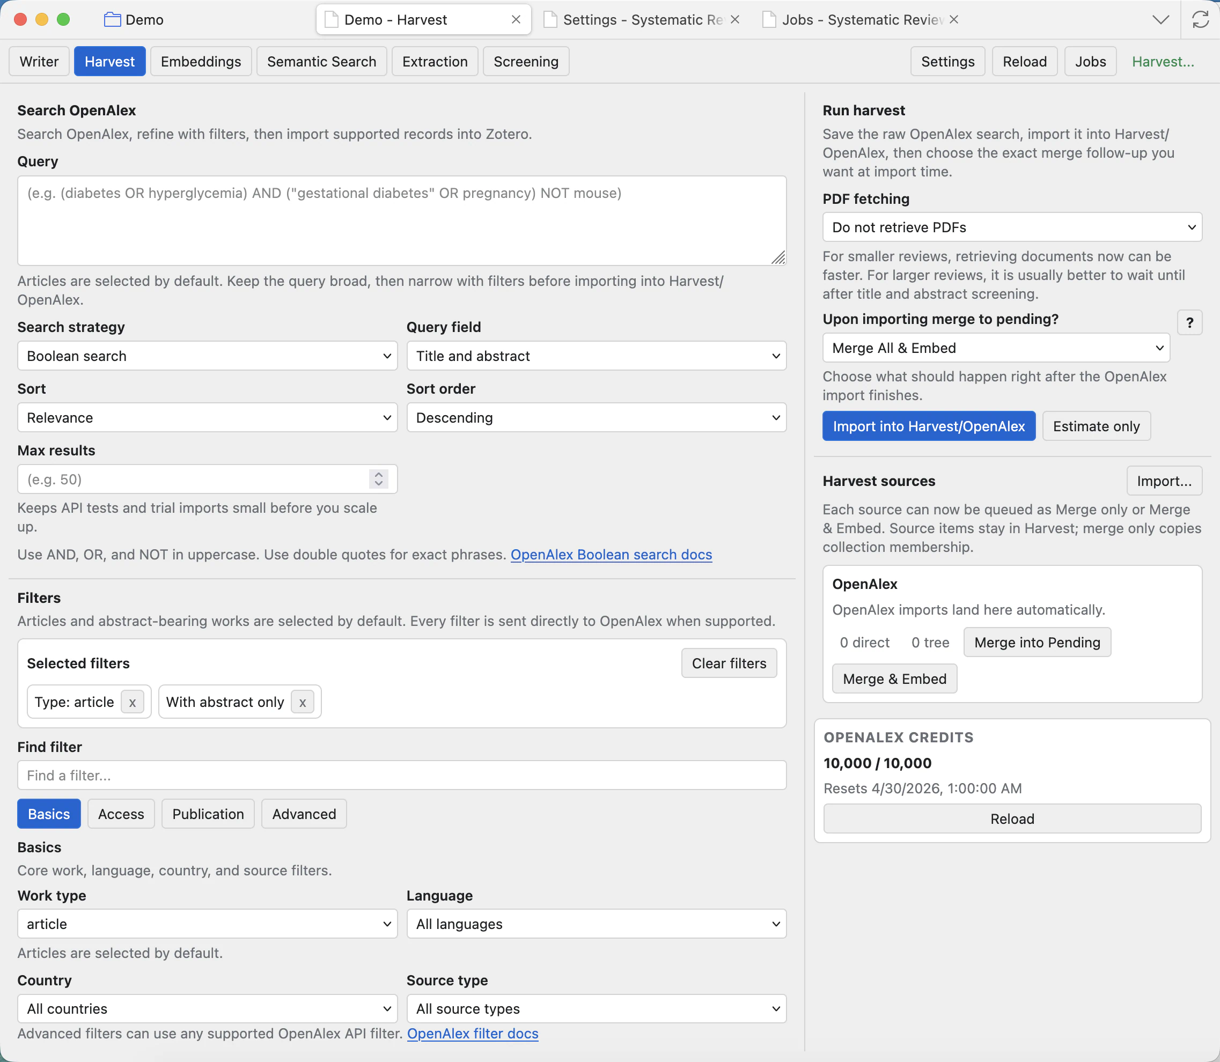
Task: Open the Query field dropdown
Action: 597,356
